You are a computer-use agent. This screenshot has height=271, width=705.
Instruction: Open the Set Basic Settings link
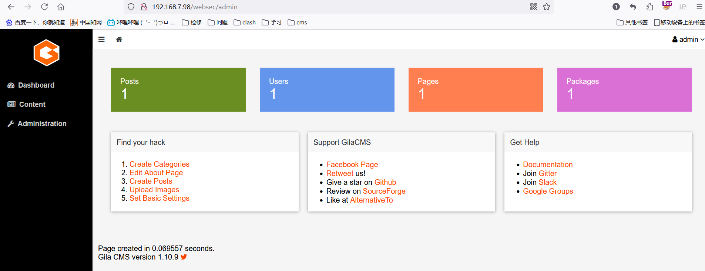pyautogui.click(x=160, y=198)
